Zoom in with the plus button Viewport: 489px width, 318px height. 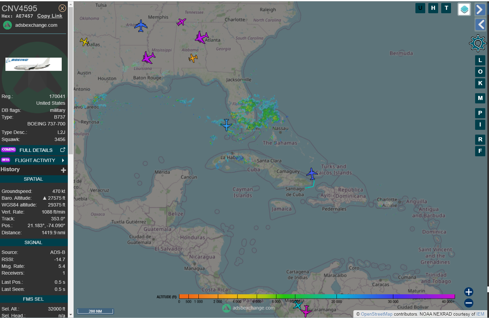pyautogui.click(x=469, y=292)
